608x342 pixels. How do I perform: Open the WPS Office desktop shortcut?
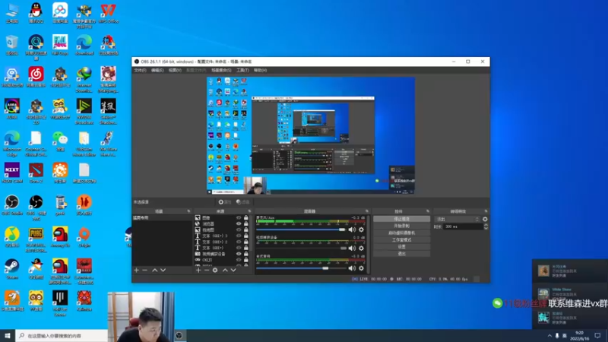(x=108, y=13)
